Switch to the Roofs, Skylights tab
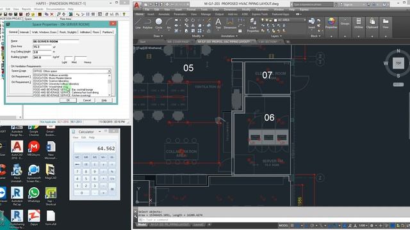Viewport: 410px width, 230px height. [68, 32]
